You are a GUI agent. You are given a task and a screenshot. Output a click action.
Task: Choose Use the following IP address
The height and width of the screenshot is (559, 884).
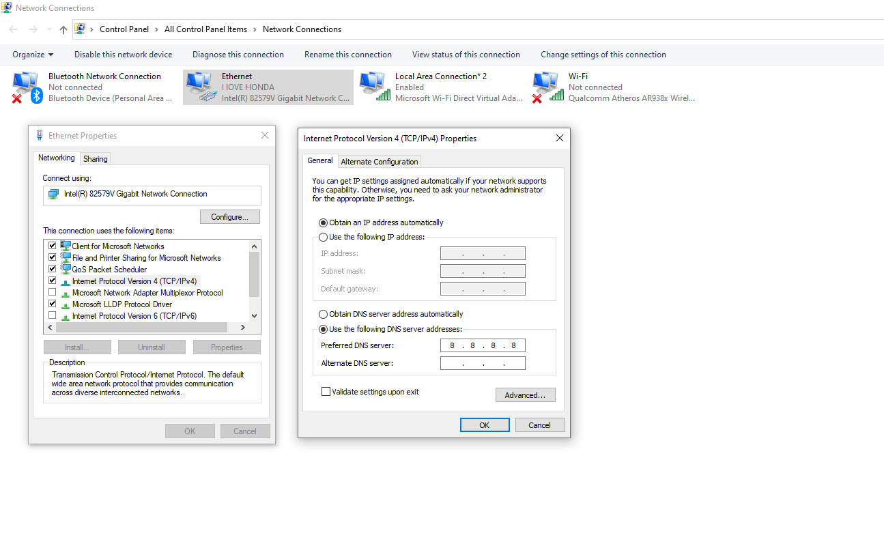click(x=324, y=237)
